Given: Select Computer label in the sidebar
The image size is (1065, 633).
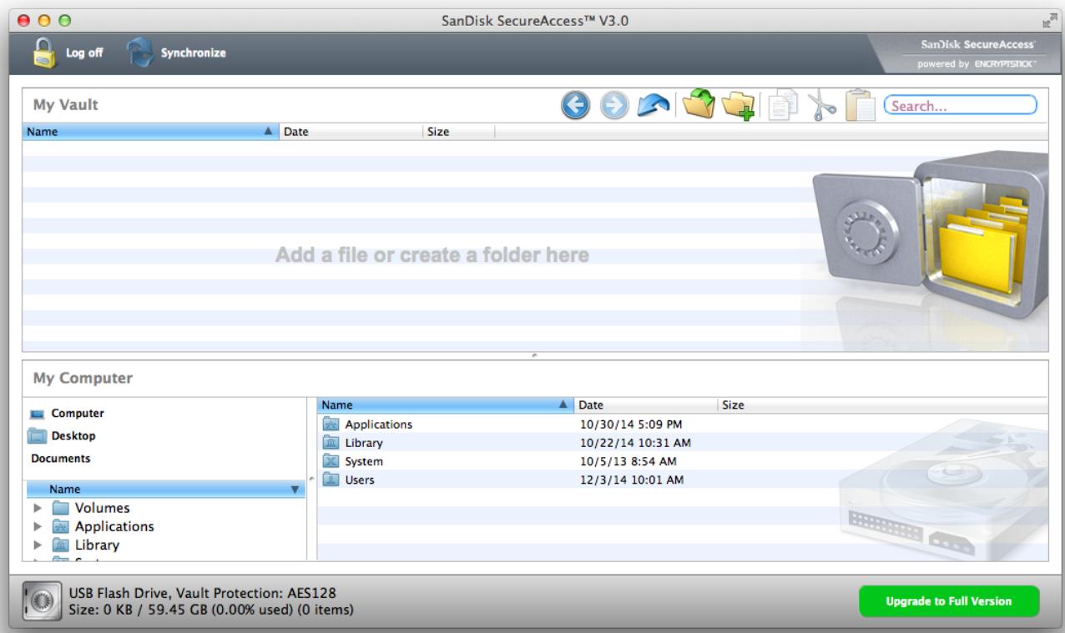Looking at the screenshot, I should pyautogui.click(x=77, y=414).
